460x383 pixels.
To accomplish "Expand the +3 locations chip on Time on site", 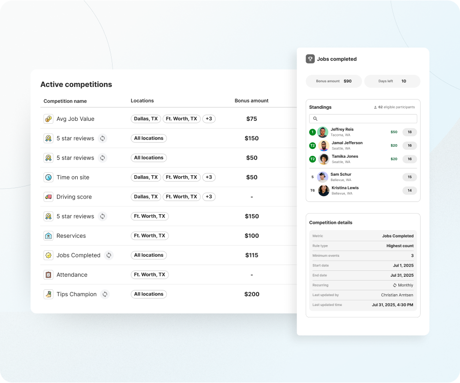I will coord(209,177).
